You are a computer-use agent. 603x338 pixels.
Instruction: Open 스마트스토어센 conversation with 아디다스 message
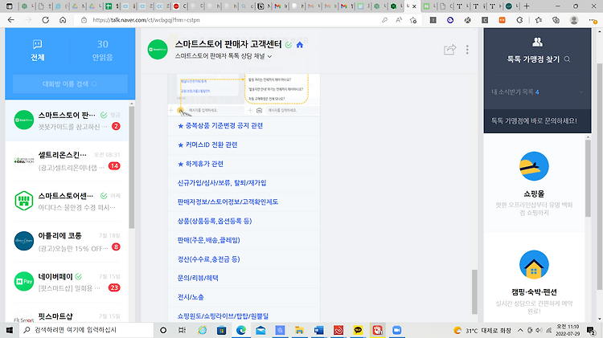[x=67, y=202]
